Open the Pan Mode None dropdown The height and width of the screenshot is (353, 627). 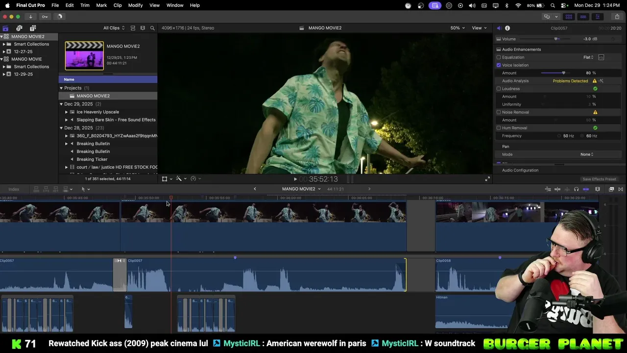click(587, 154)
